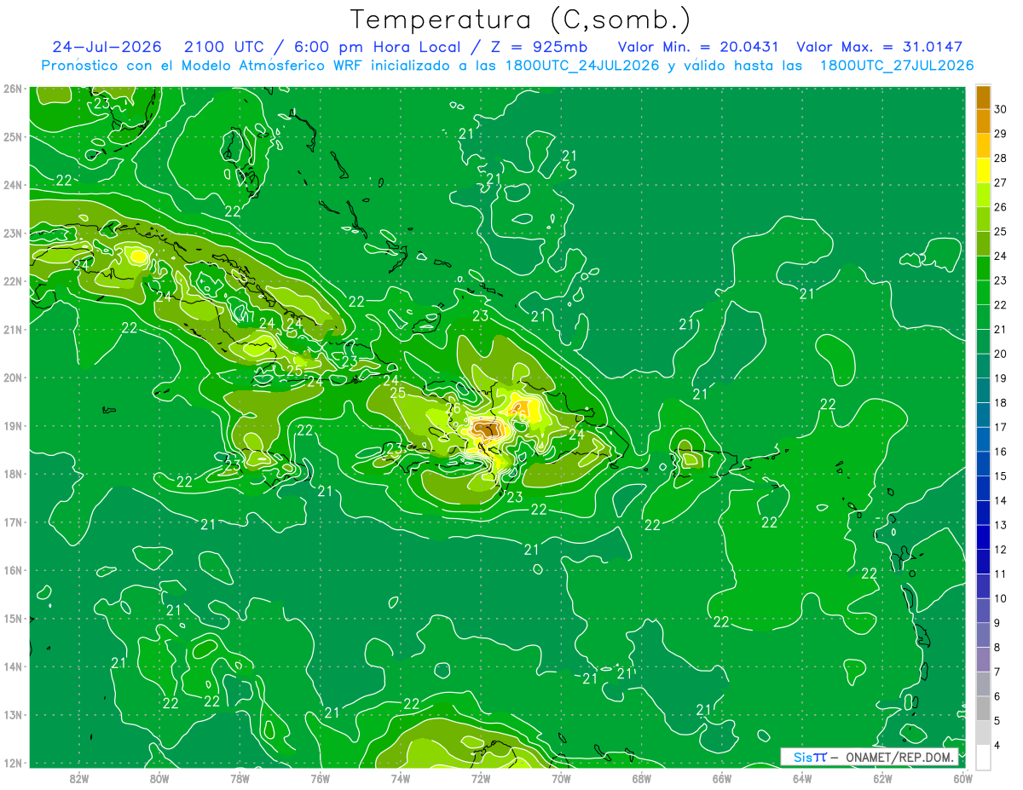Click the '70W' longitude axis label

[561, 778]
